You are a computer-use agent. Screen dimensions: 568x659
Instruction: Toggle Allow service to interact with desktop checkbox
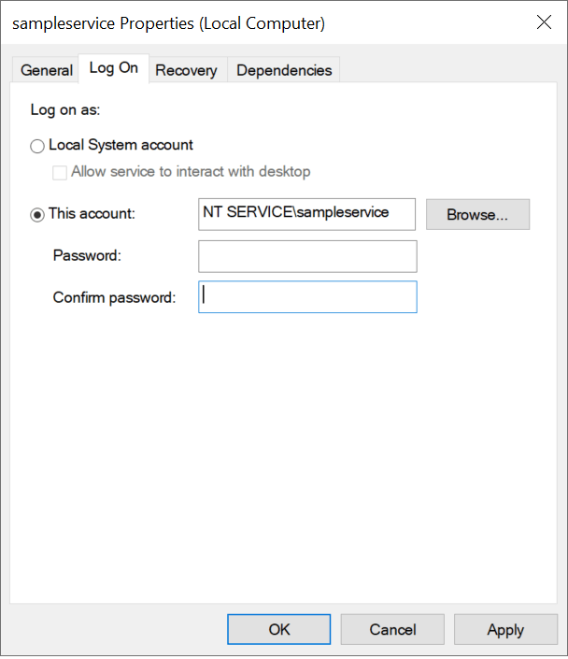click(x=61, y=172)
